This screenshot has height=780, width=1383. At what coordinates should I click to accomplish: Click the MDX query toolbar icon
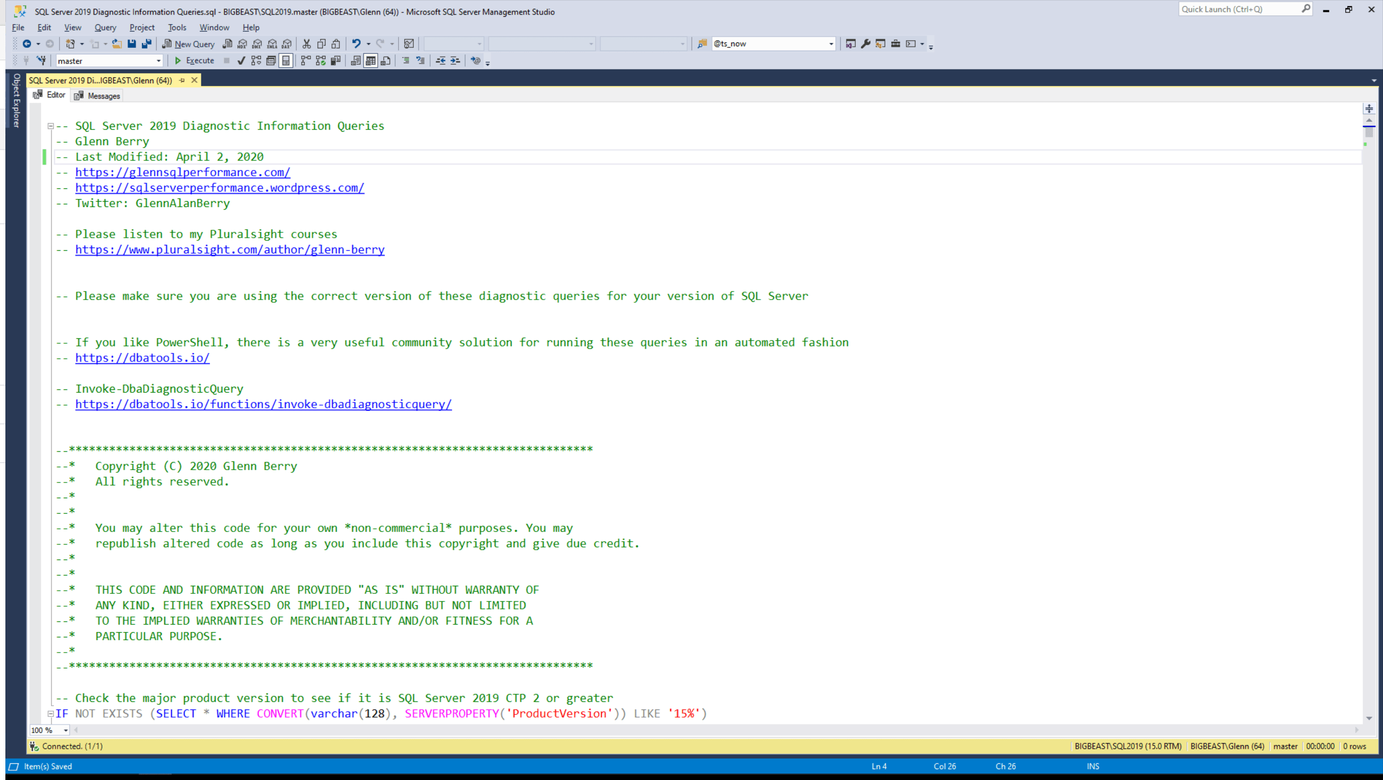[242, 44]
